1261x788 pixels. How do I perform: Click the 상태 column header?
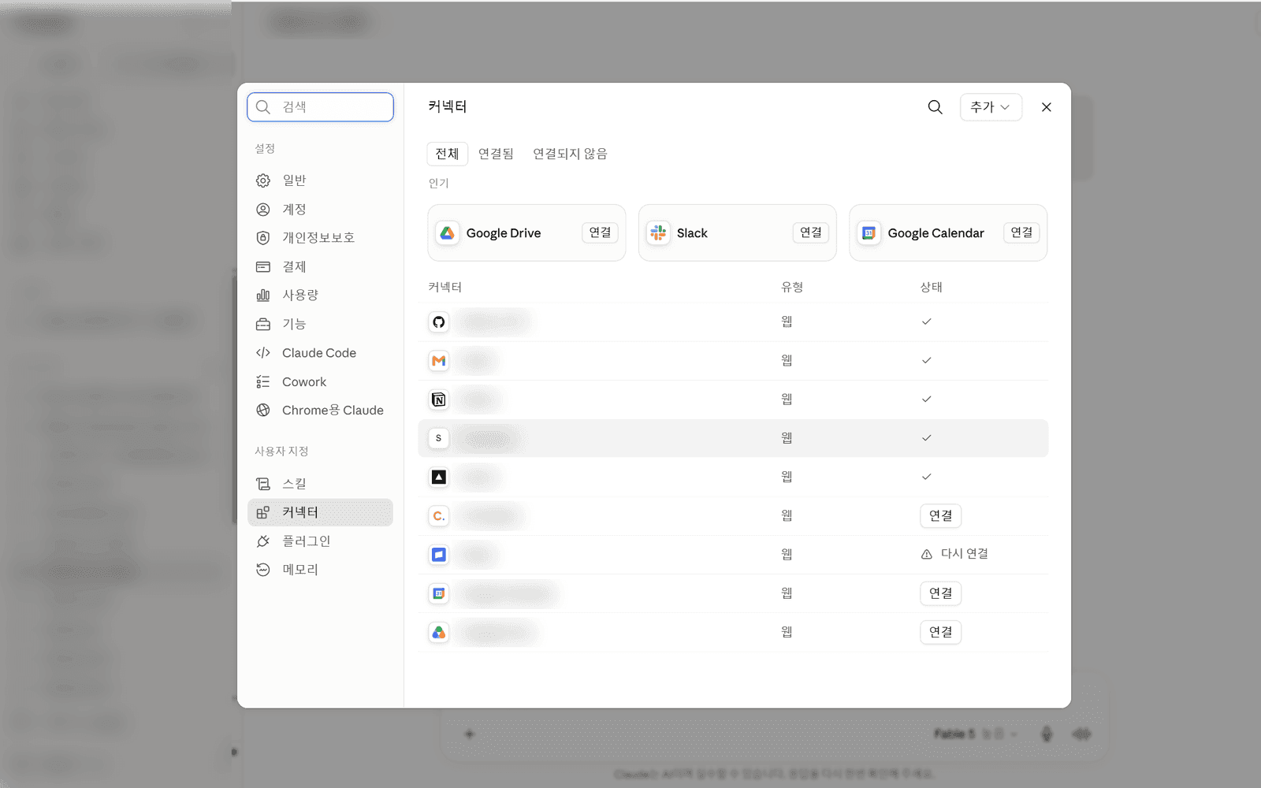pyautogui.click(x=932, y=287)
